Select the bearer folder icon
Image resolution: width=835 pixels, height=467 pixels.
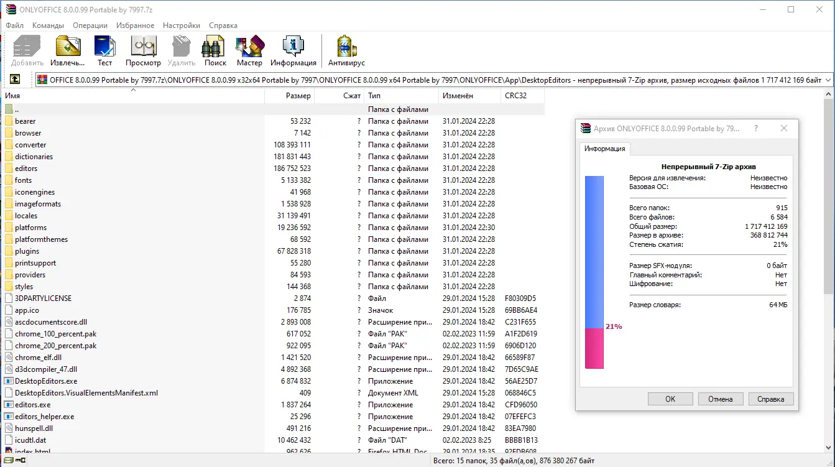pos(9,121)
